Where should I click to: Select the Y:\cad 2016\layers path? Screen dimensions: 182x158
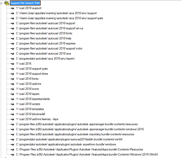coord(28,94)
